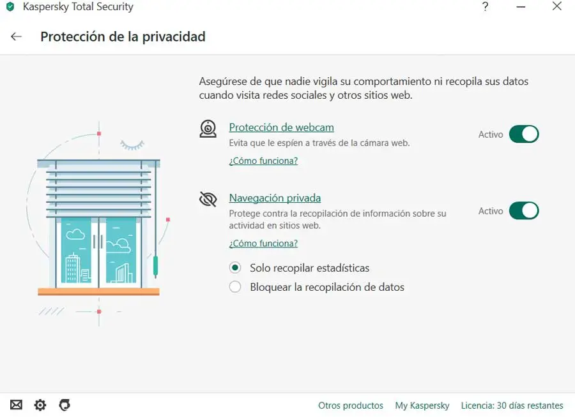The height and width of the screenshot is (417, 575).
Task: Click Licencia: 30 días restantes
Action: [512, 406]
